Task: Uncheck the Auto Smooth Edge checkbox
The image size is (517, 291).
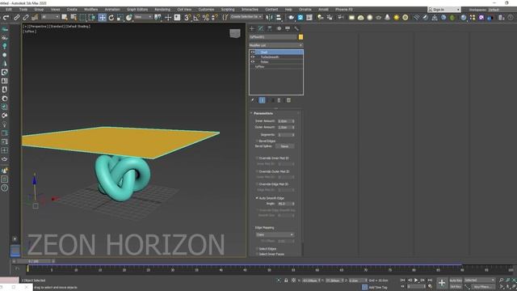Action: click(x=257, y=198)
